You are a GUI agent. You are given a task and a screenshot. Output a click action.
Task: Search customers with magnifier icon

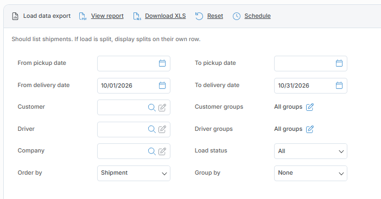151,108
